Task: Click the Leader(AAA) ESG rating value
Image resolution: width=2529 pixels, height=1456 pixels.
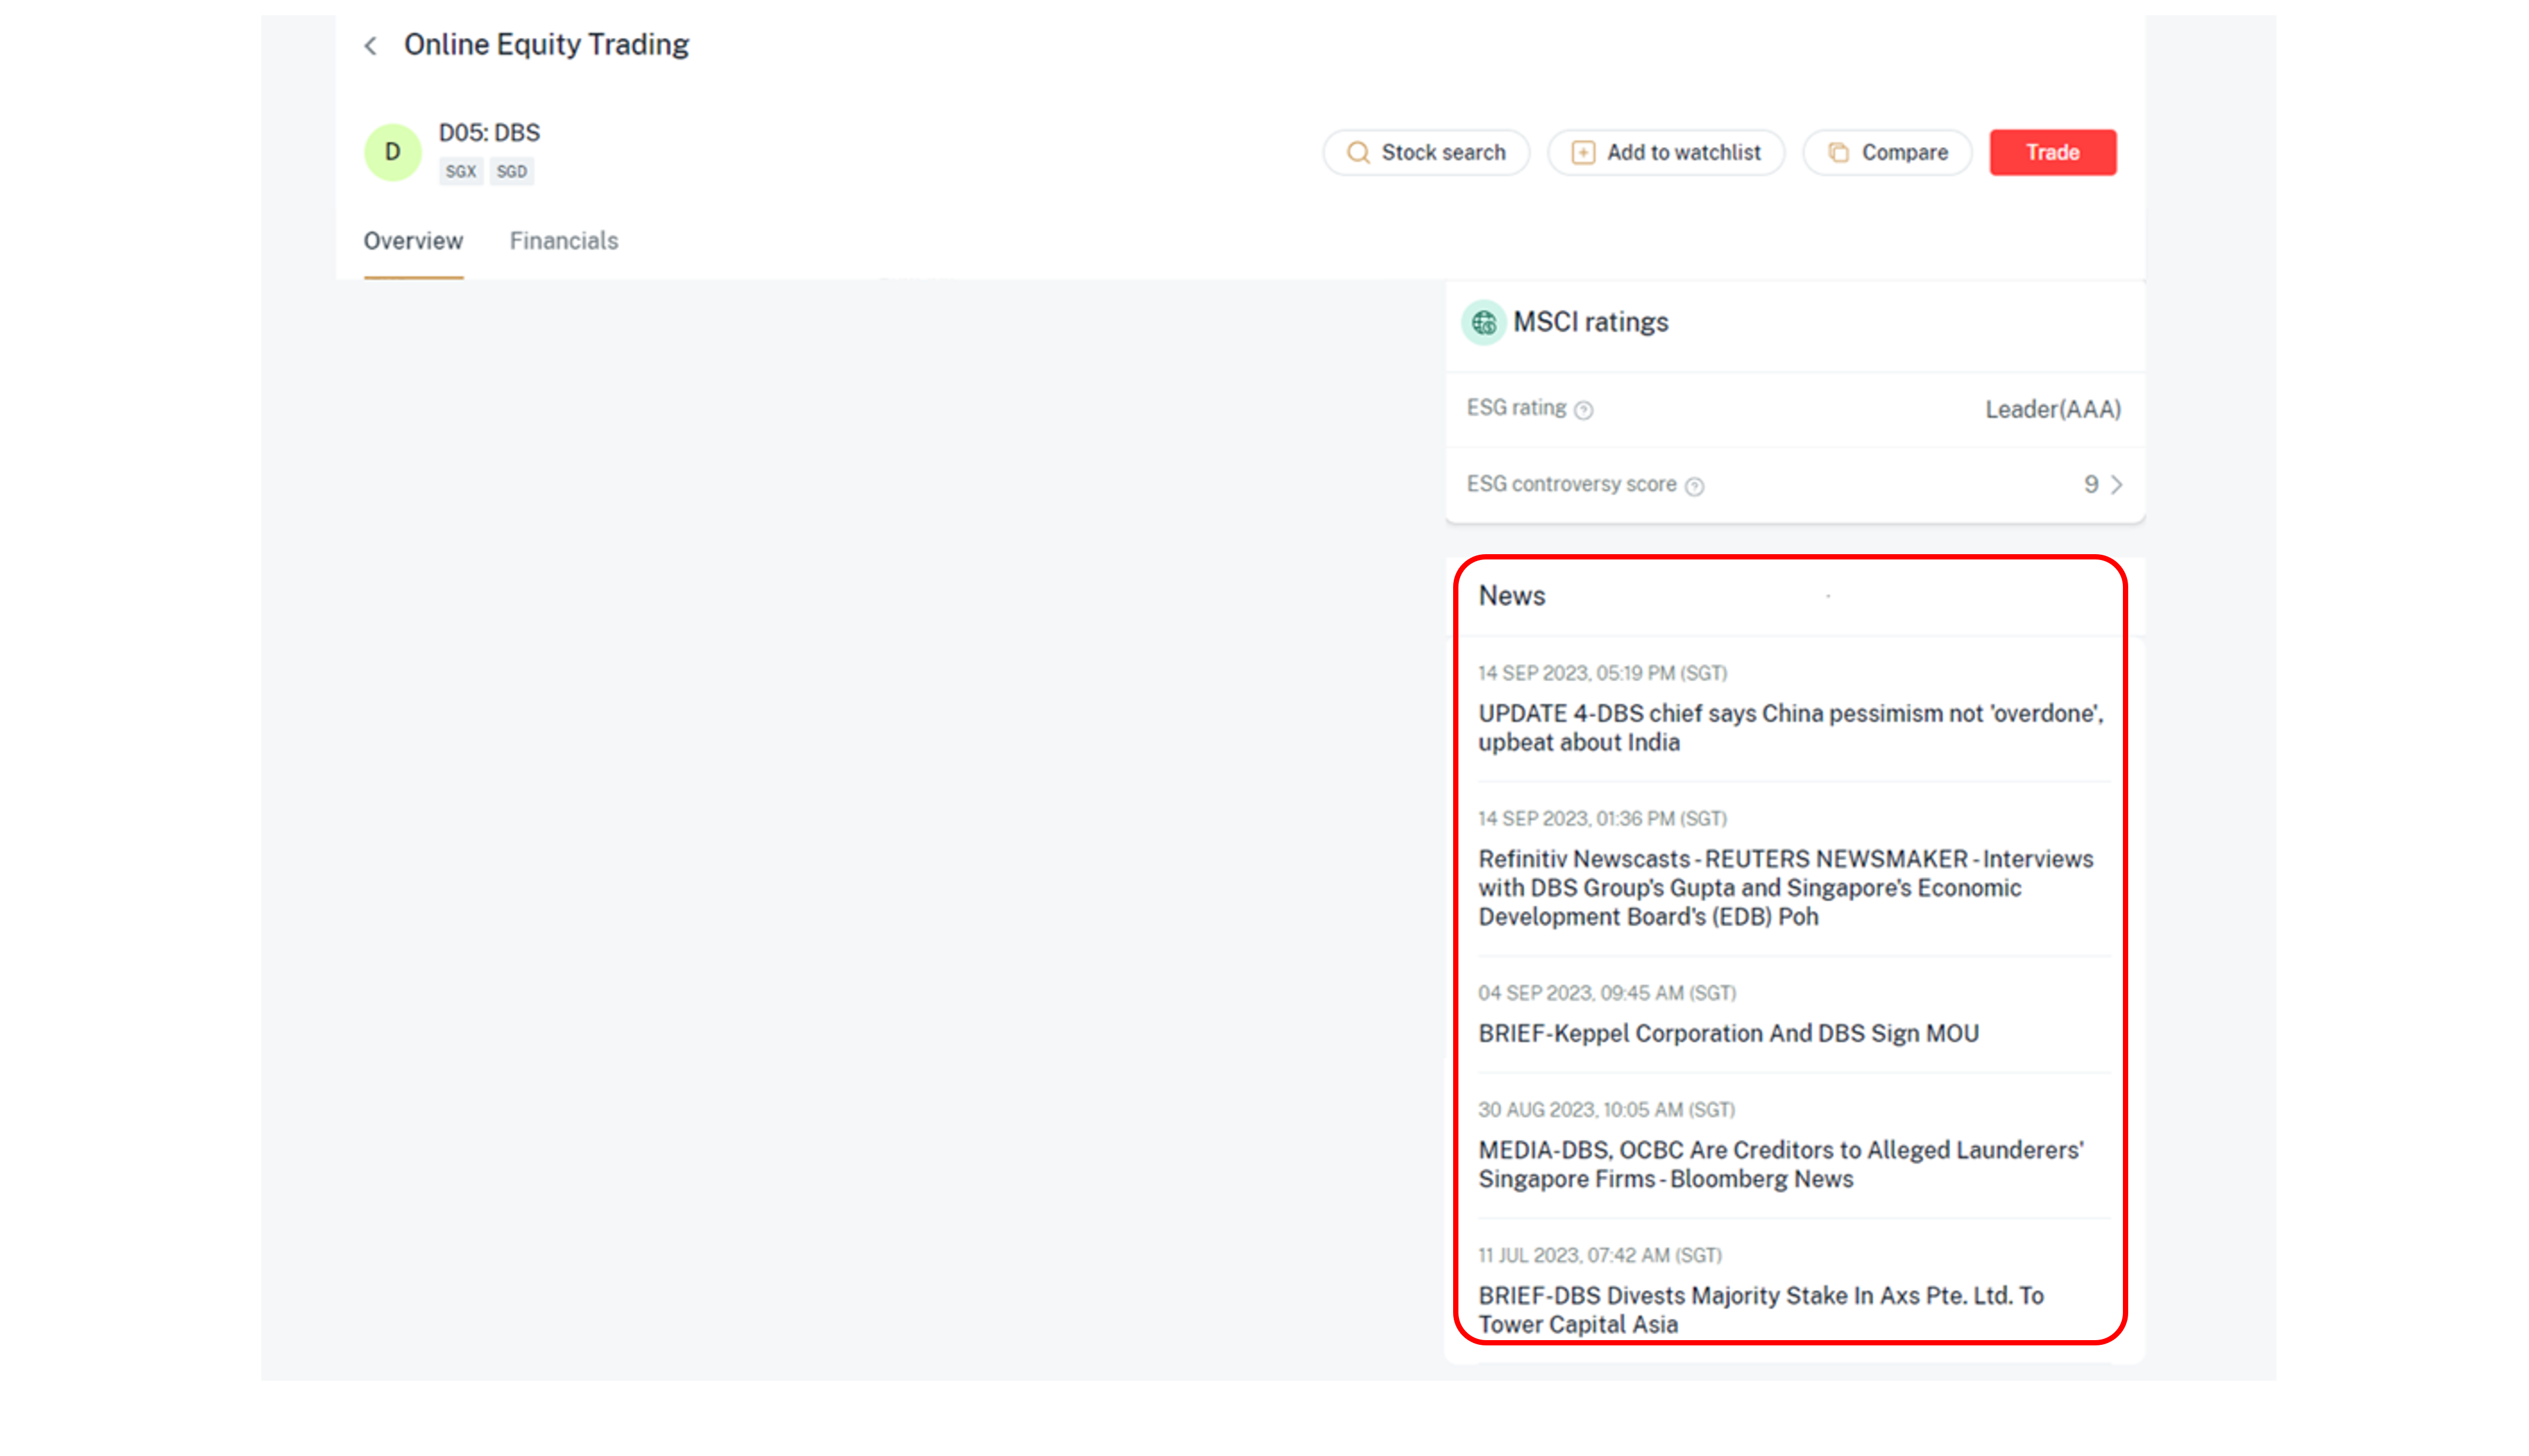Action: coord(2053,410)
